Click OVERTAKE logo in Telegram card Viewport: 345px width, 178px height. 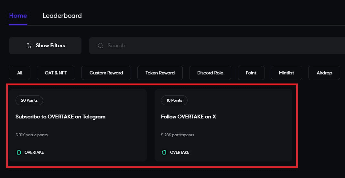click(x=19, y=152)
